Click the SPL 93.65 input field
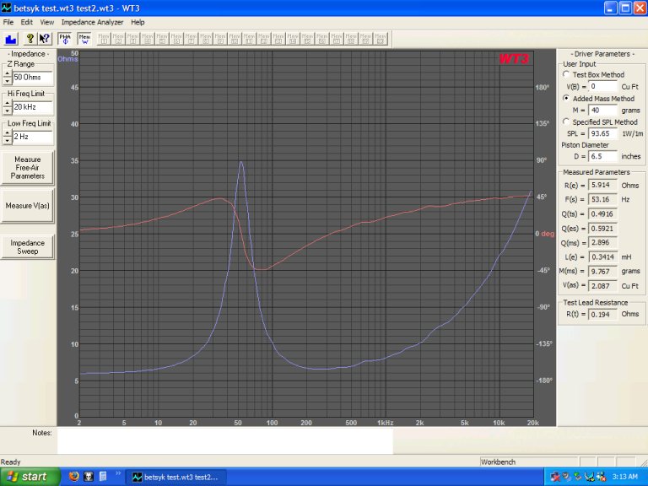 (602, 133)
